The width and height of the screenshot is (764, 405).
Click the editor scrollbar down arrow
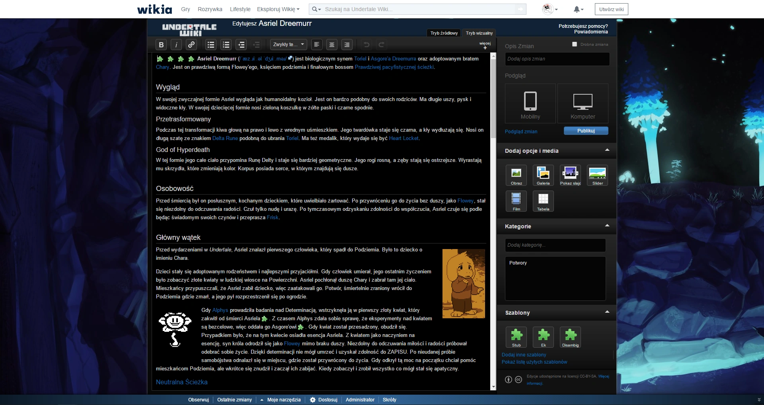(493, 387)
